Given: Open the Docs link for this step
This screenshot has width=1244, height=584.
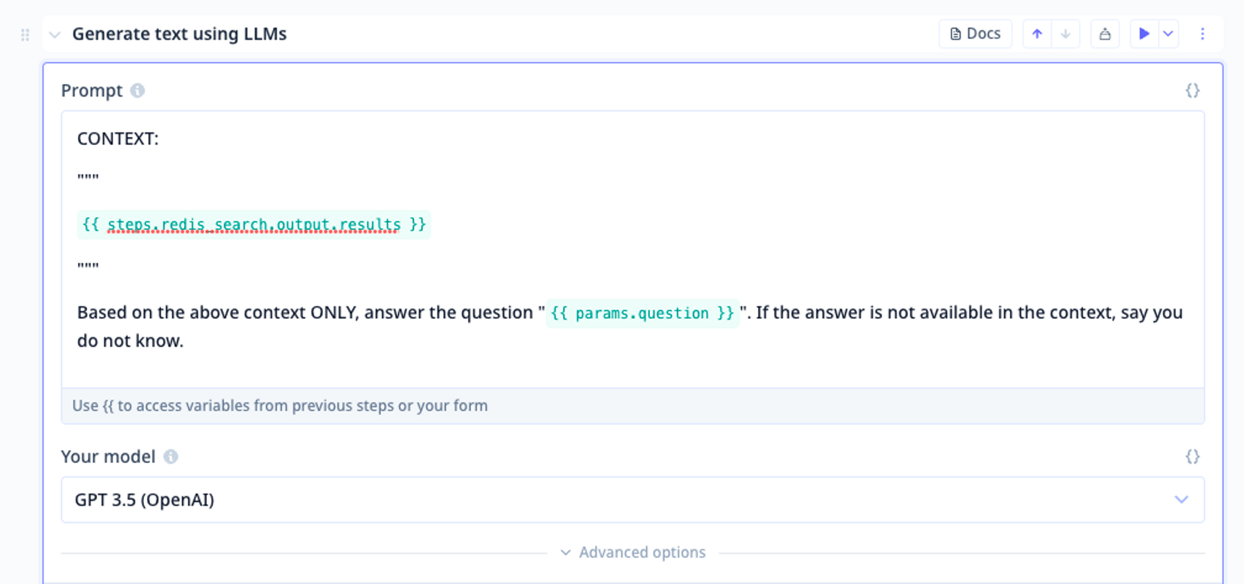Looking at the screenshot, I should pos(975,34).
